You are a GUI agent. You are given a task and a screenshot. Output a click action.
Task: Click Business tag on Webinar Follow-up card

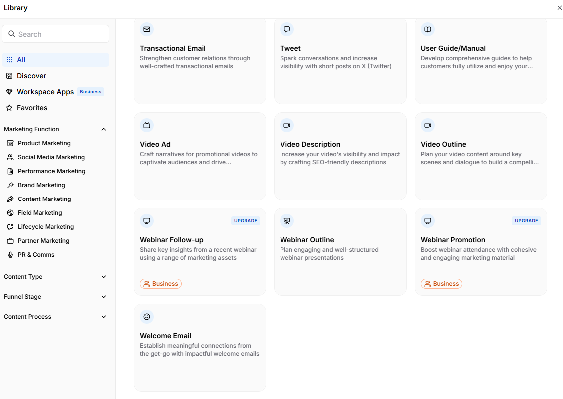click(x=161, y=284)
